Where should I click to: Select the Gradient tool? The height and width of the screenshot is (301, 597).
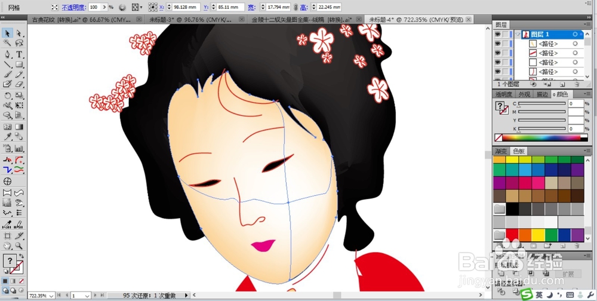(19, 127)
